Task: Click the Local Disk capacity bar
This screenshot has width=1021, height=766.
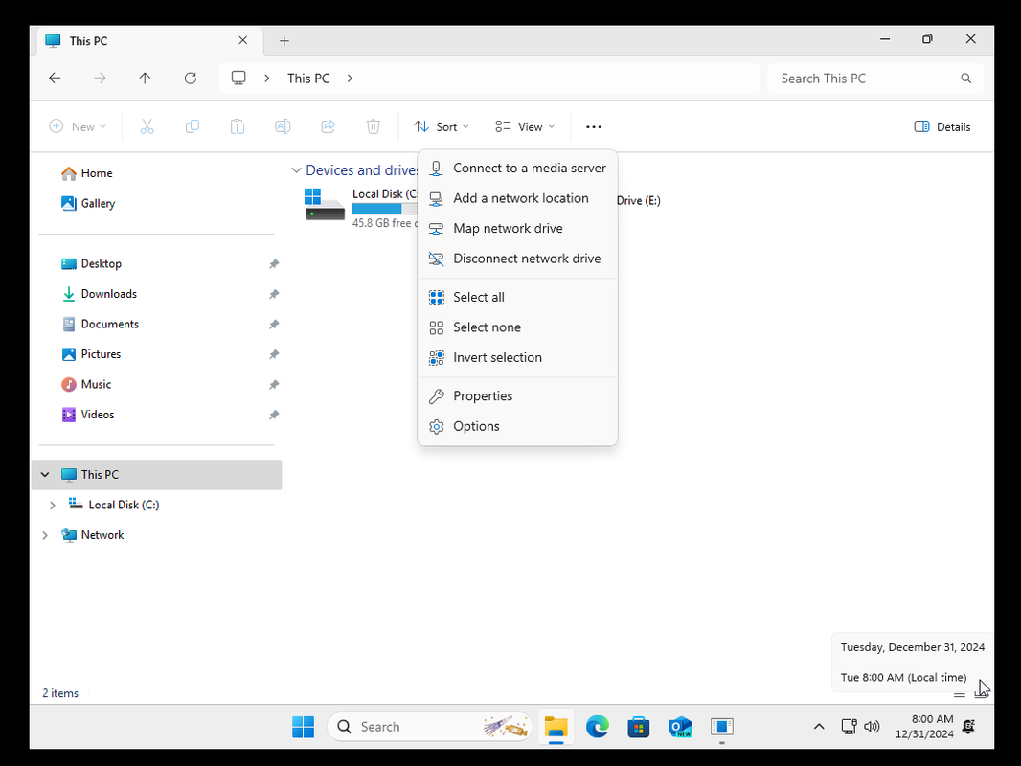Action: pos(384,209)
